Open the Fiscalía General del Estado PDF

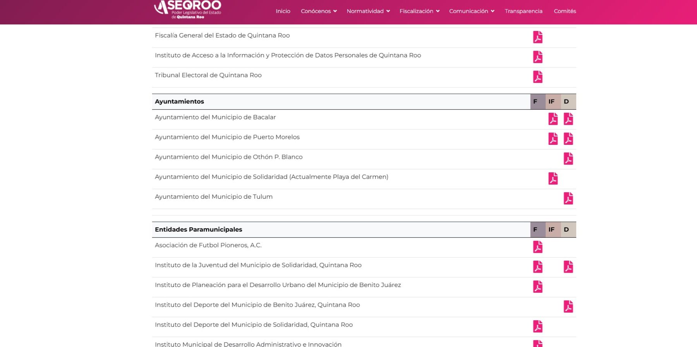537,37
